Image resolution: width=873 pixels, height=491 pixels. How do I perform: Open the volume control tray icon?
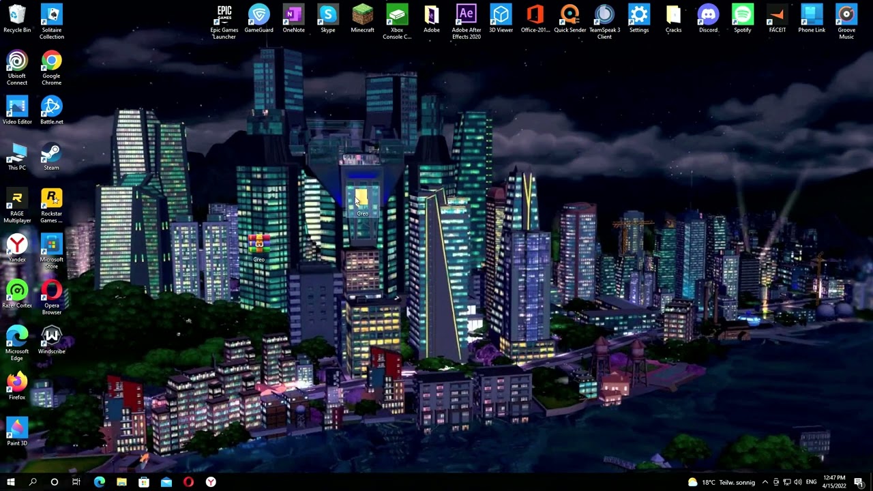point(797,482)
